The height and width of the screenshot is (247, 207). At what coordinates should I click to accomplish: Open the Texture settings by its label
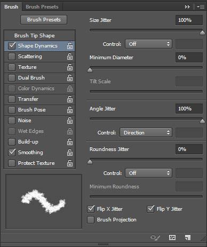(x=27, y=67)
